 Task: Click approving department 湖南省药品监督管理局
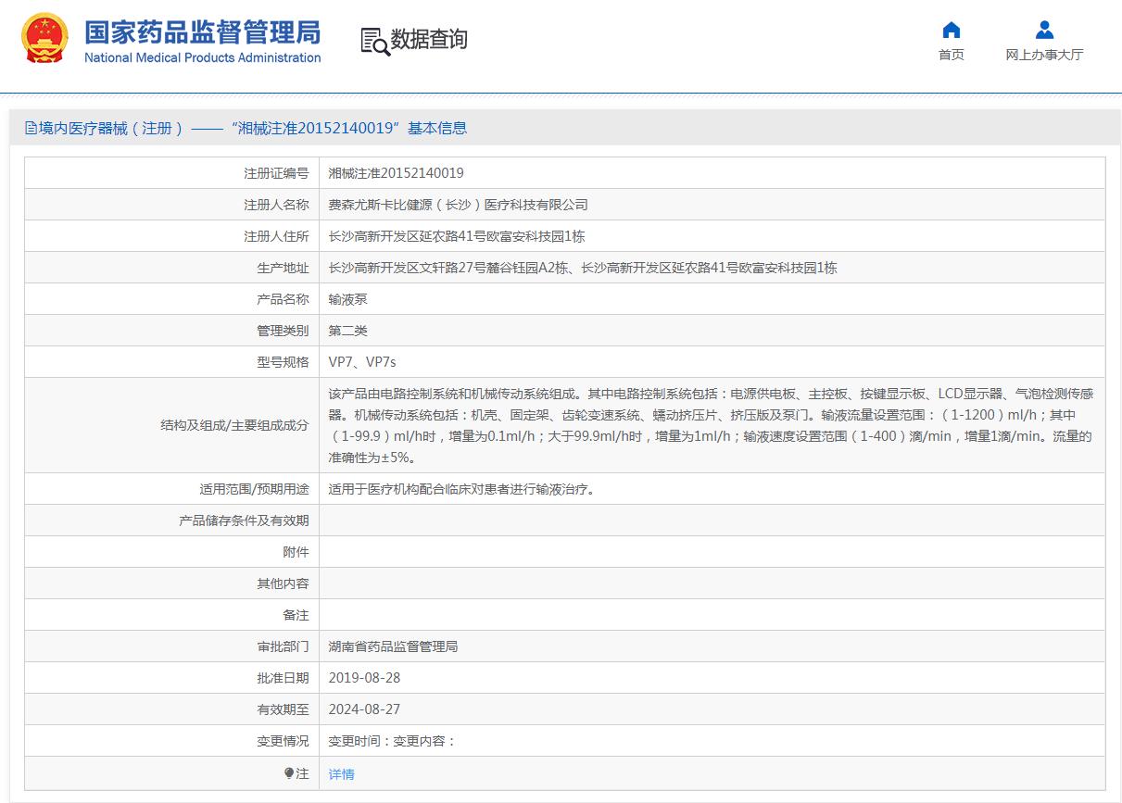click(394, 646)
